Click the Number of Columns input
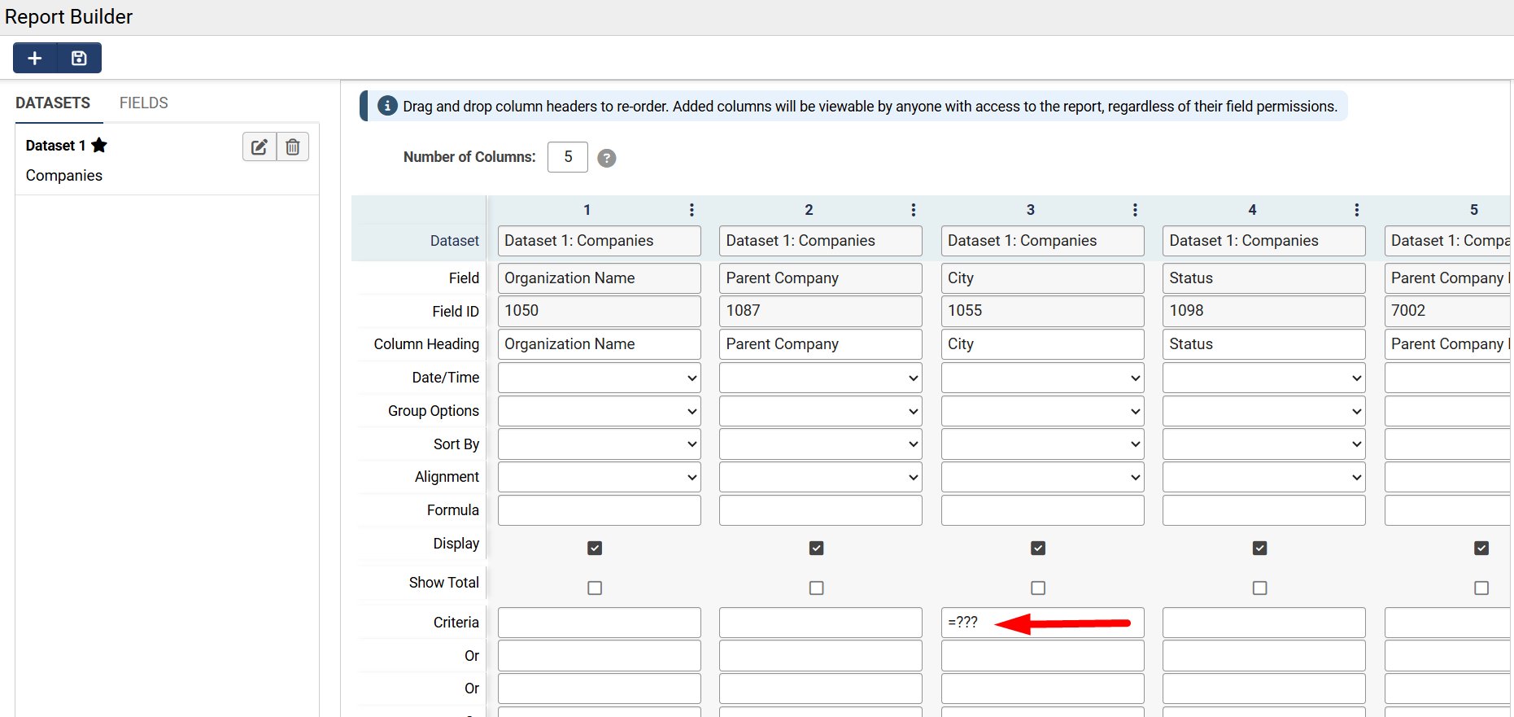The image size is (1514, 717). (x=568, y=157)
